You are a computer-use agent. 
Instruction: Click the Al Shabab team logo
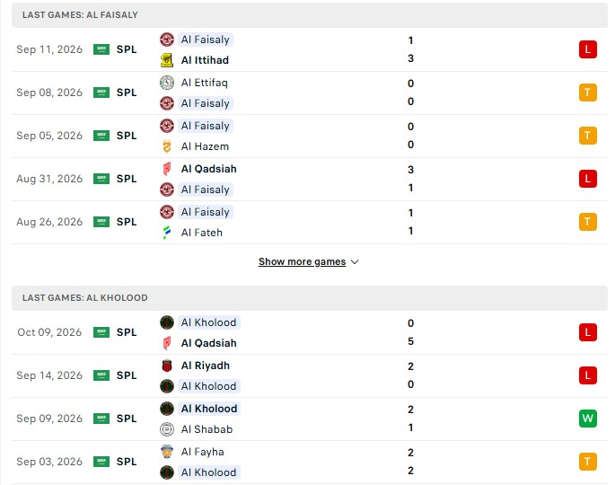click(167, 429)
